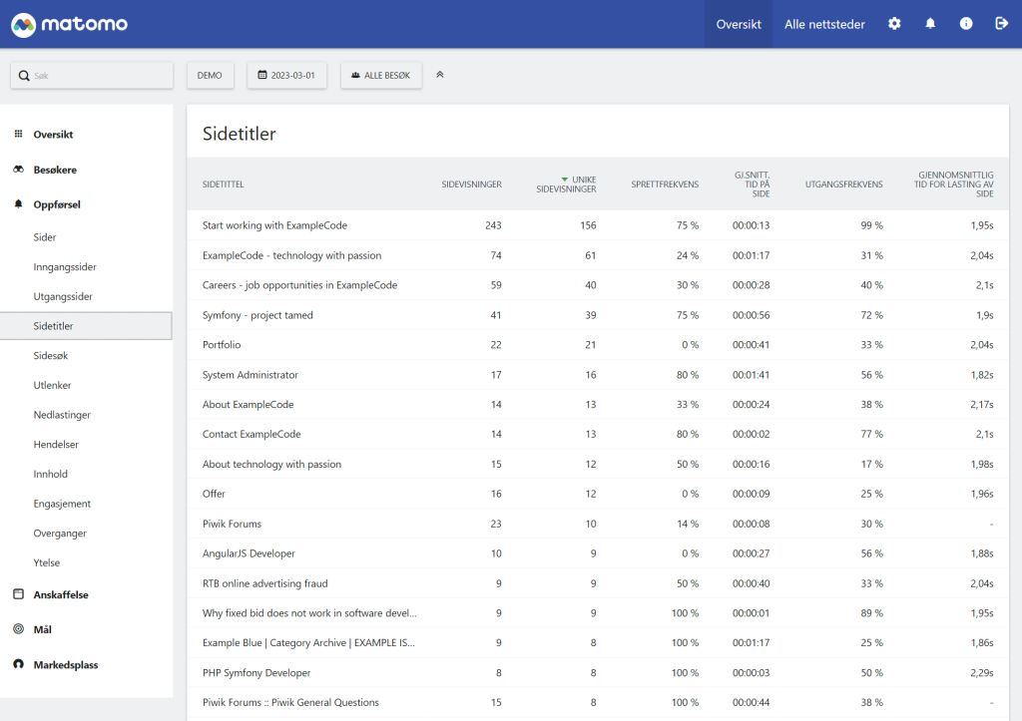Click the Anskaffelse sidebar icon
Image resolution: width=1022 pixels, height=721 pixels.
click(18, 594)
